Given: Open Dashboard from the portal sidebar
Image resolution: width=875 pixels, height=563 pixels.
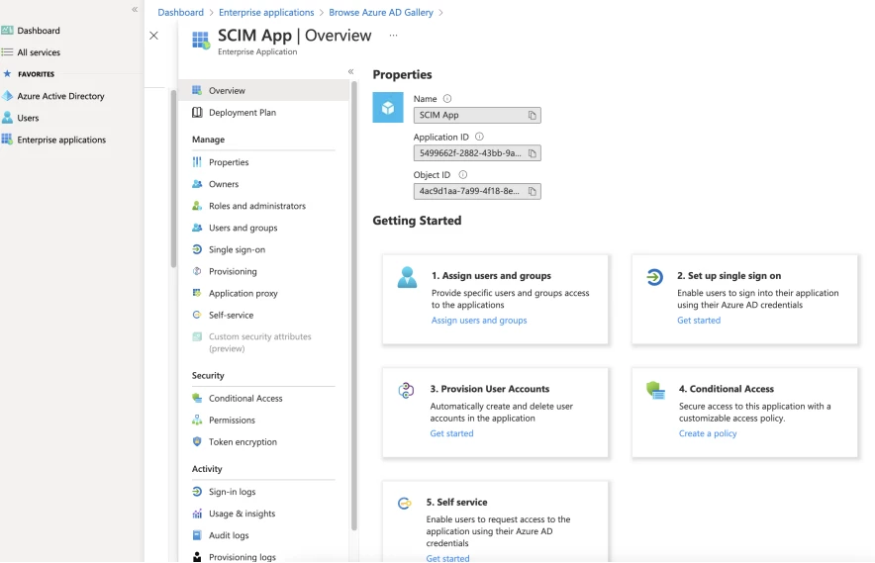Looking at the screenshot, I should pos(39,31).
